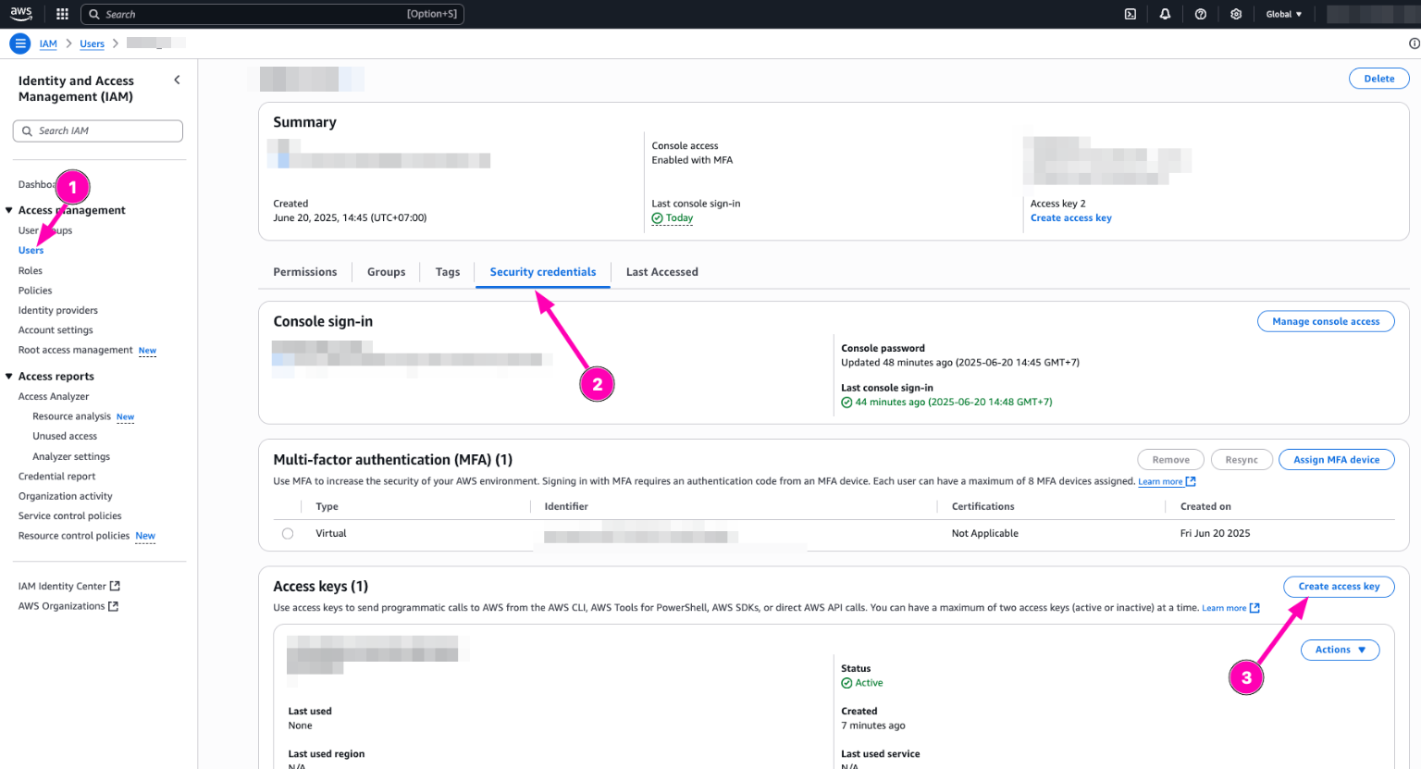Launch CloudShell from the top bar
This screenshot has width=1421, height=769.
[x=1130, y=14]
